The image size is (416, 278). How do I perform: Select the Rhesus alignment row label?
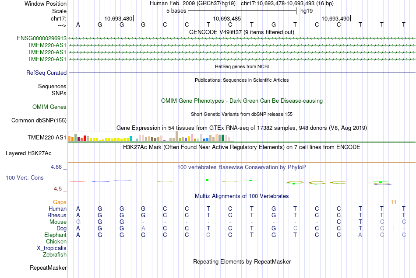click(57, 215)
